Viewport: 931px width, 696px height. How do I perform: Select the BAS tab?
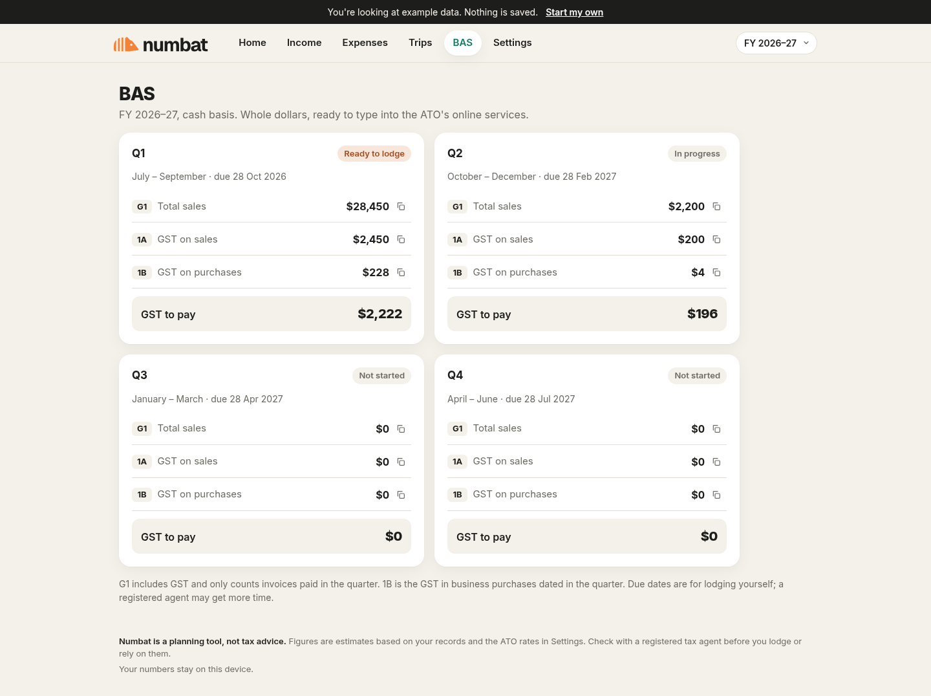462,43
